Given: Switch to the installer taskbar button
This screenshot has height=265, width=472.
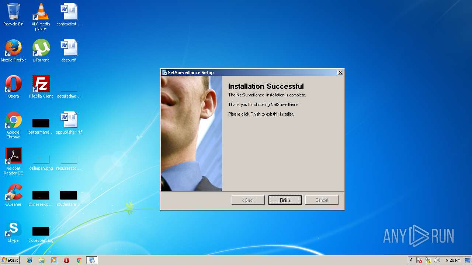Looking at the screenshot, I should (92, 260).
